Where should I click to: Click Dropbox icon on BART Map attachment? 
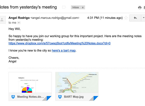click(x=60, y=97)
